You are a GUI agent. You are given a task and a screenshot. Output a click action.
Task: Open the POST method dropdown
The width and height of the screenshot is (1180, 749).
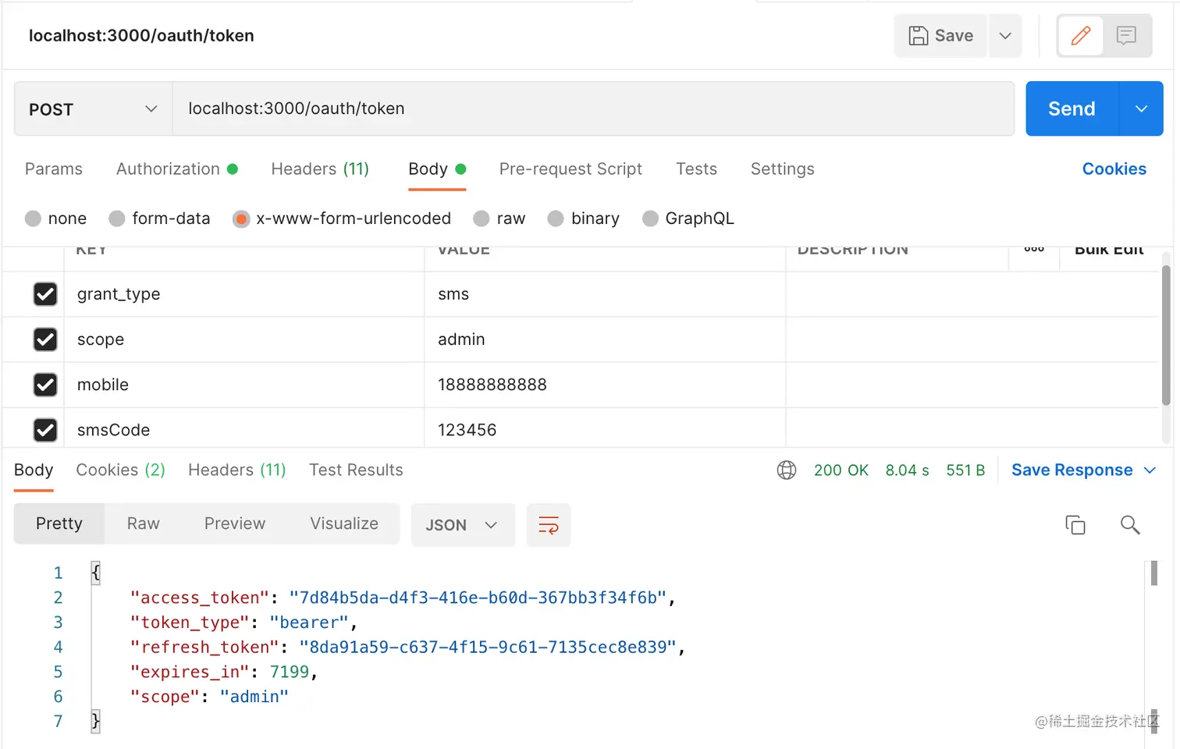point(93,109)
